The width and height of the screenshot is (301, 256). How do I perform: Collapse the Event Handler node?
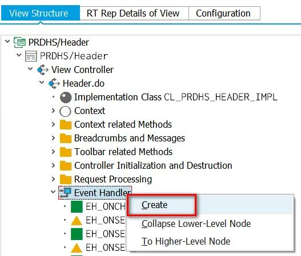point(53,192)
